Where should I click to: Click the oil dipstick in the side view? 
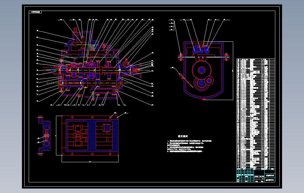click(186, 80)
